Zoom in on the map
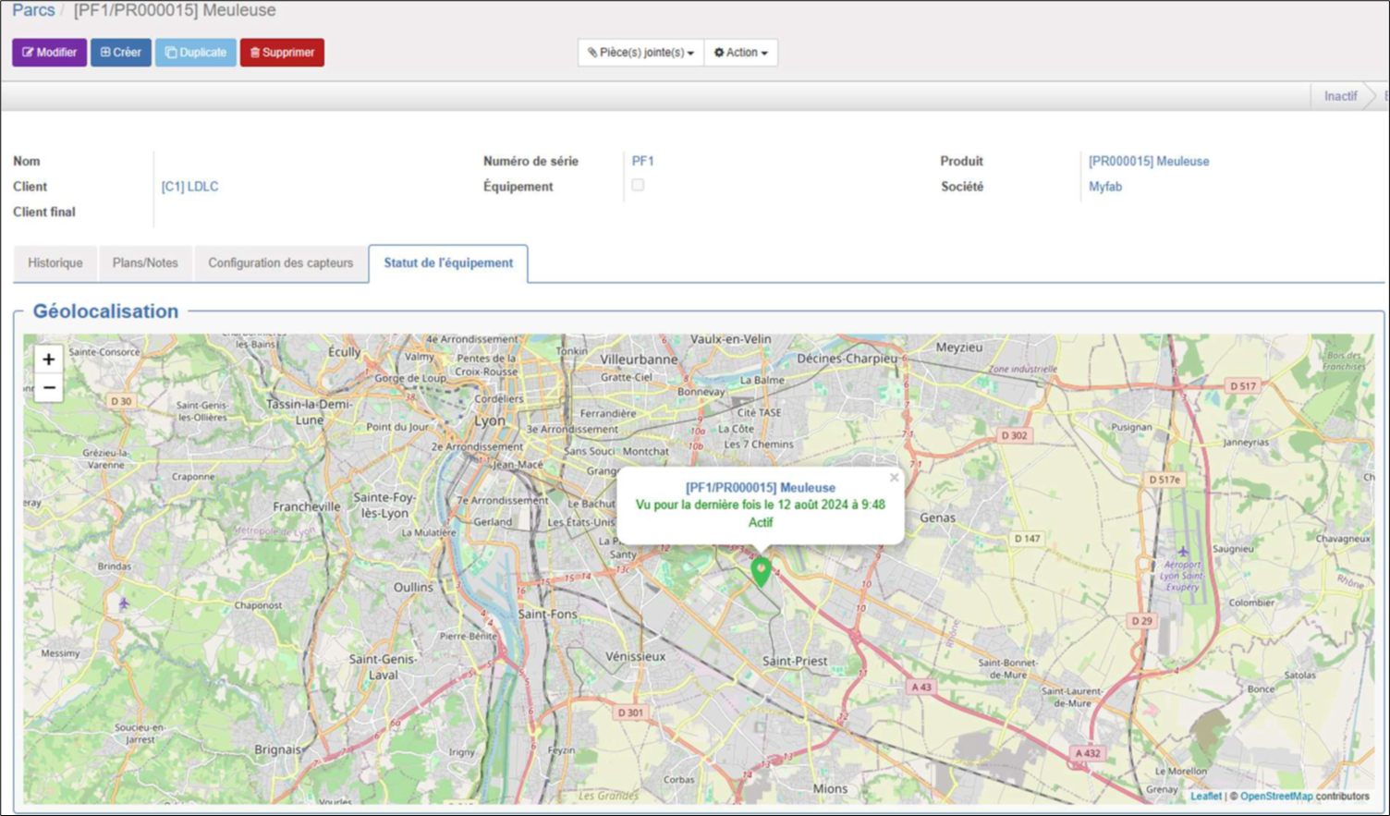Viewport: 1390px width, 816px height. (x=49, y=359)
